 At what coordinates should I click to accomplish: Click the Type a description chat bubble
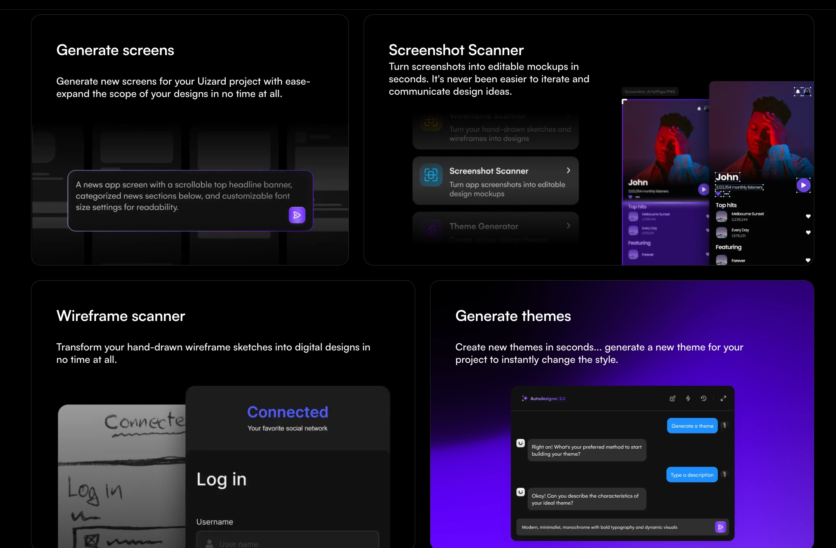[692, 475]
